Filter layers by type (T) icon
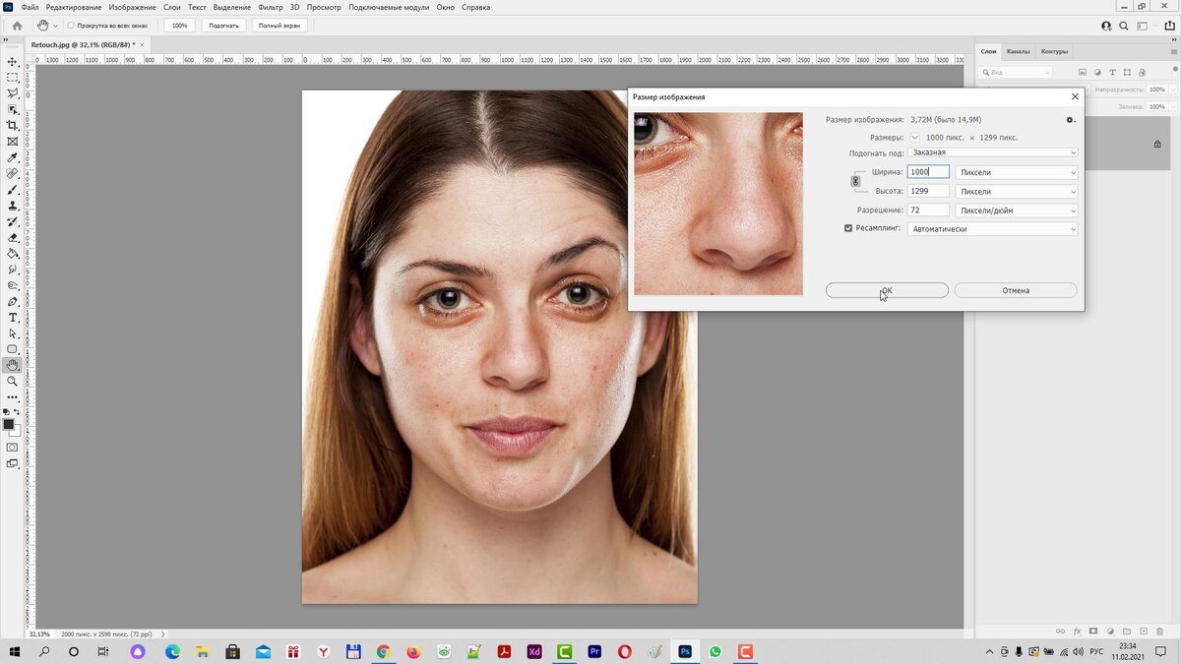Viewport: 1181px width, 664px height. (1112, 73)
